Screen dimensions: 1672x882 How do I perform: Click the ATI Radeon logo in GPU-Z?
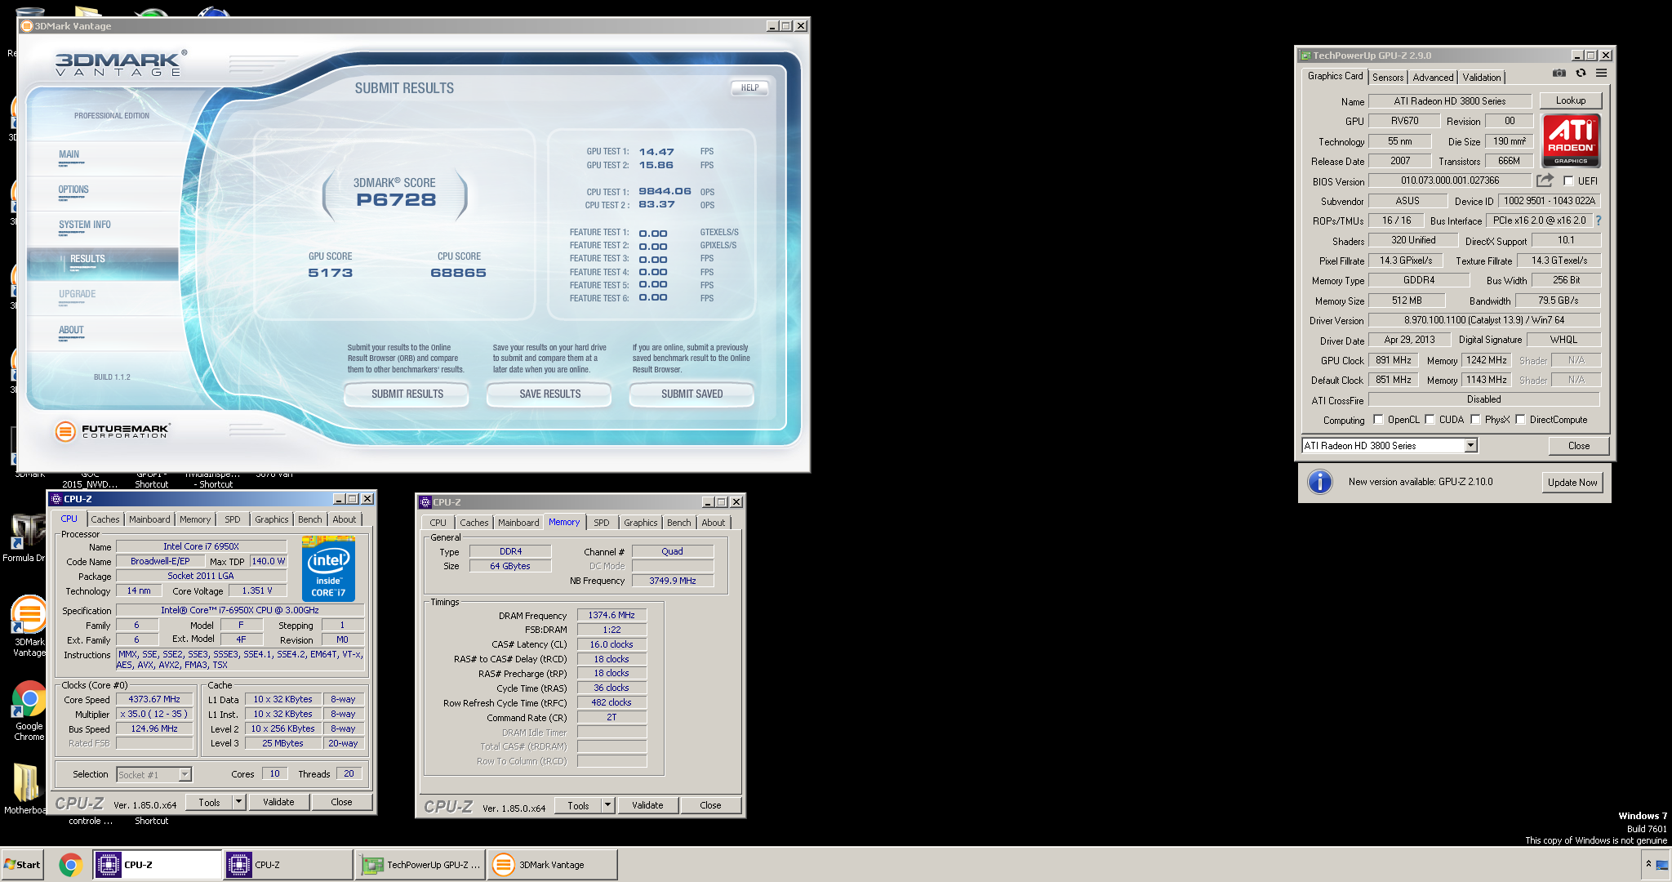(1571, 140)
